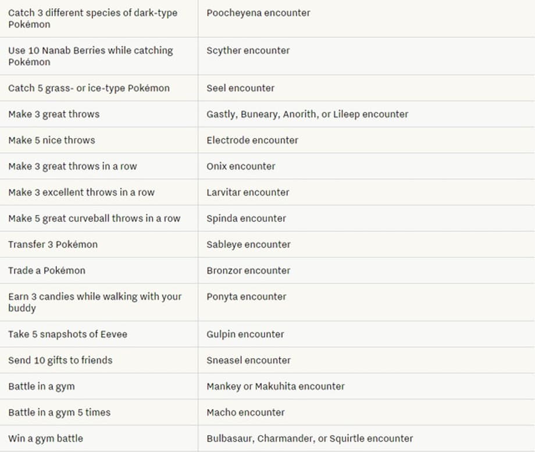
Task: Click the "Make 5 nice throws" task
Action: 51,140
